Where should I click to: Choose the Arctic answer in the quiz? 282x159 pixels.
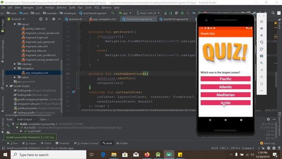(226, 103)
